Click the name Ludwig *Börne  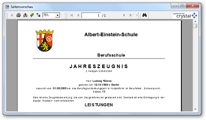(x=102, y=81)
